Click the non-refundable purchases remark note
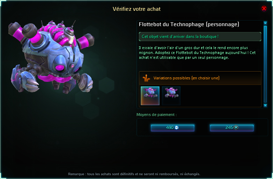The height and width of the screenshot is (179, 273). (x=134, y=174)
